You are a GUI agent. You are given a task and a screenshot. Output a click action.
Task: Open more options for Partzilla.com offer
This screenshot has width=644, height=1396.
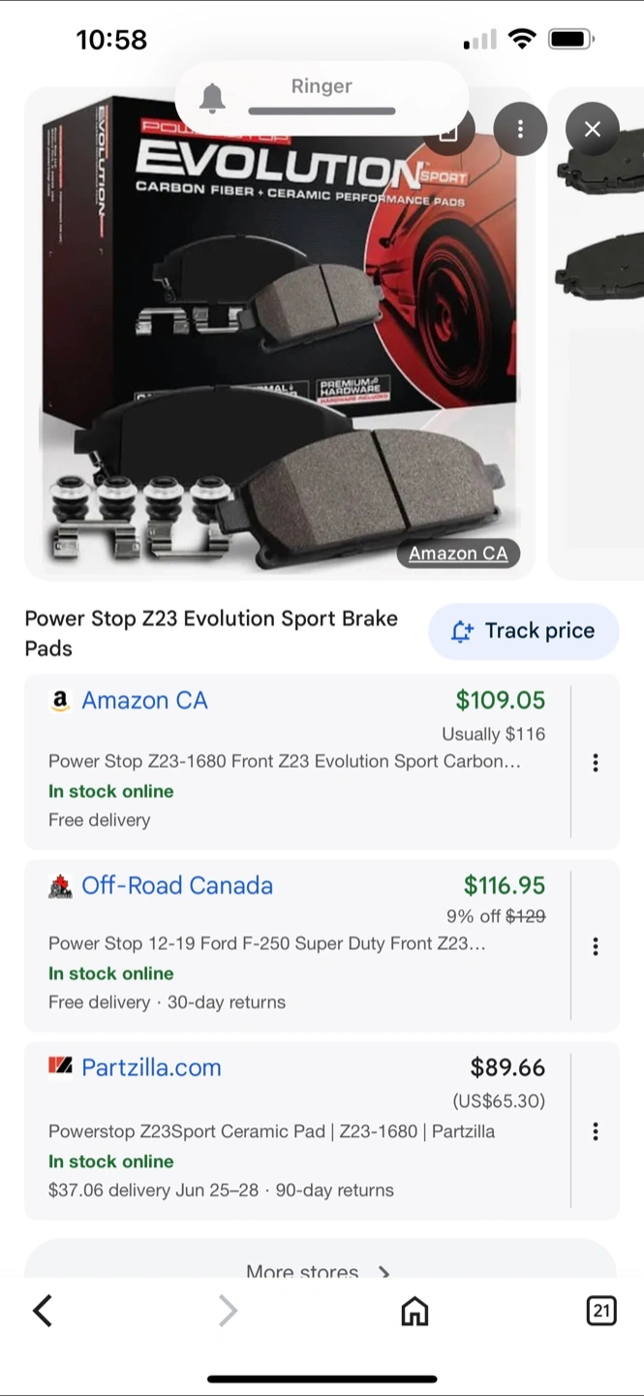click(596, 1131)
